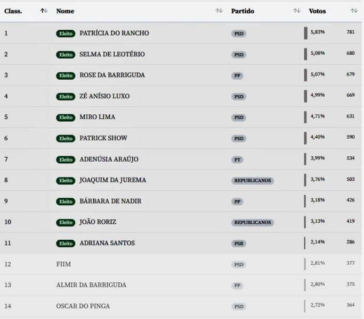Click REPUBLICANOS tag on Joaquim da Jurema row
This screenshot has height=319, width=364.
pyautogui.click(x=253, y=181)
